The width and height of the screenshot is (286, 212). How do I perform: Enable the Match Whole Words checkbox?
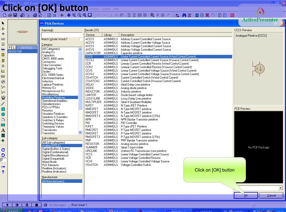point(81,39)
